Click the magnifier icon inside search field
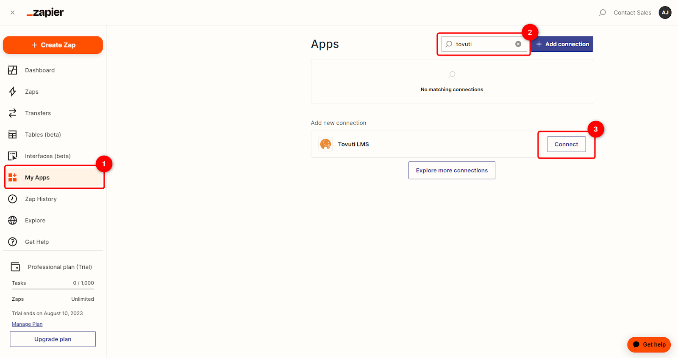Screen dimensions: 678x358 449,44
